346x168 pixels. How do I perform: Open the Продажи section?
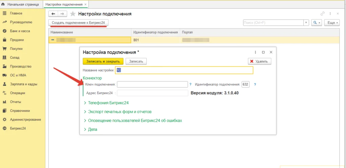pos(17,40)
